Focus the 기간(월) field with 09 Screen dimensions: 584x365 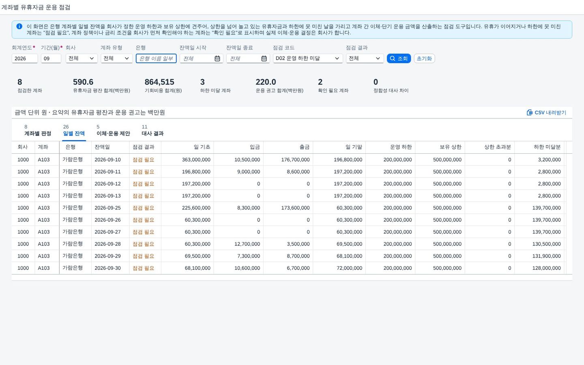coord(51,58)
